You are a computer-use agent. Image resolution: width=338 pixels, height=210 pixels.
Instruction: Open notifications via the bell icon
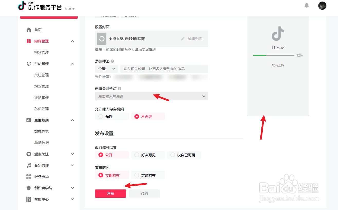coord(307,5)
